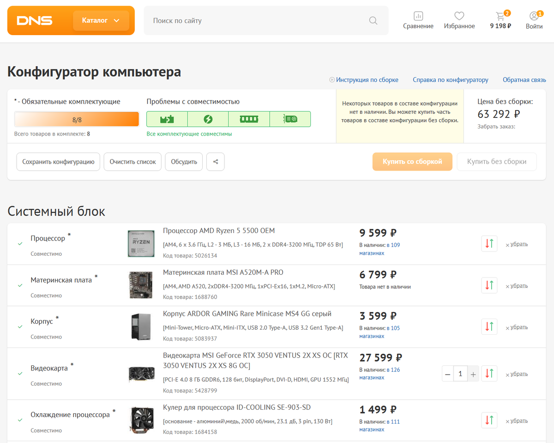Click Код товара: 5026134 text
Screen dimensions: 554x443
(x=190, y=255)
